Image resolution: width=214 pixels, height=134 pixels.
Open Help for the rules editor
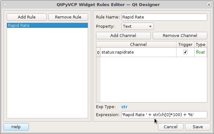[x=16, y=127]
